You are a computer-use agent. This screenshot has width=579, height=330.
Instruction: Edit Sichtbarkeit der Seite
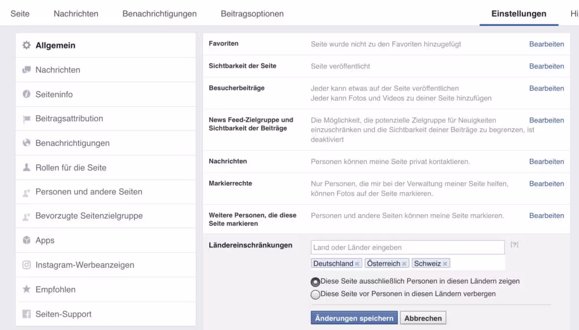(x=547, y=66)
